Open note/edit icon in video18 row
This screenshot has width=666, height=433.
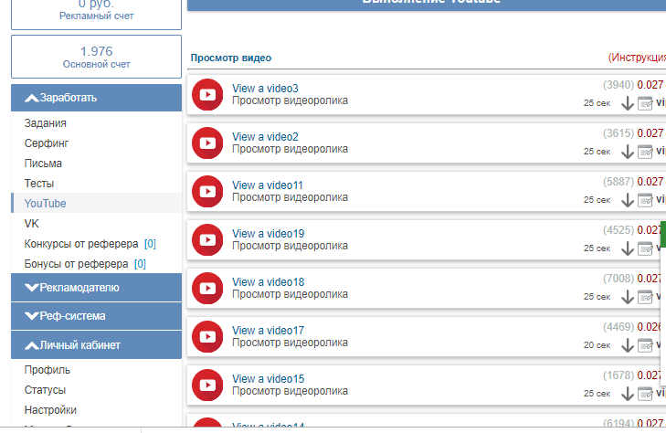(x=645, y=297)
